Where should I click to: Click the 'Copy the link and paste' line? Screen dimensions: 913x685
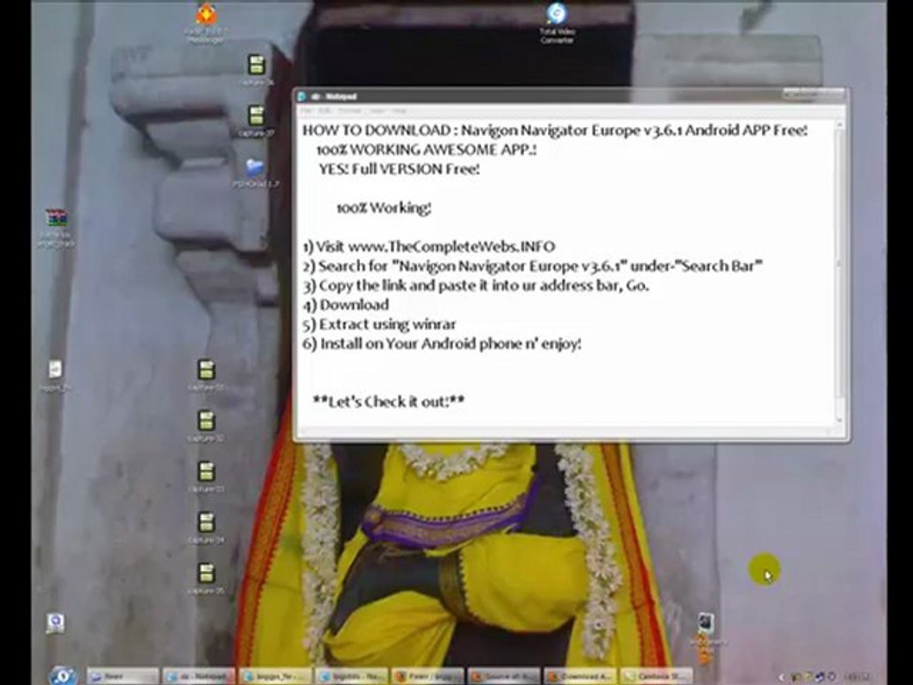(x=476, y=285)
